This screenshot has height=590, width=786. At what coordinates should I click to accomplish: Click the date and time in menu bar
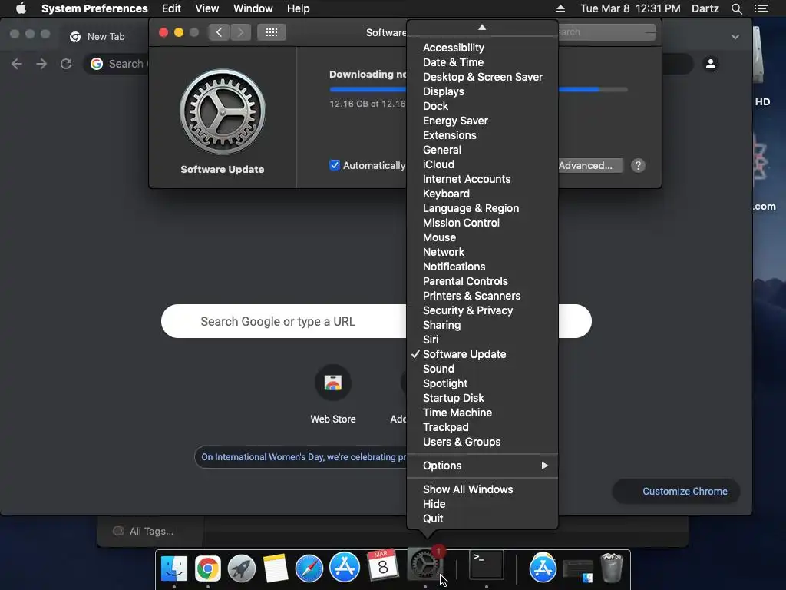pyautogui.click(x=630, y=8)
